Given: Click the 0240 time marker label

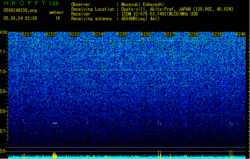Looking at the screenshot, I should click(241, 34).
